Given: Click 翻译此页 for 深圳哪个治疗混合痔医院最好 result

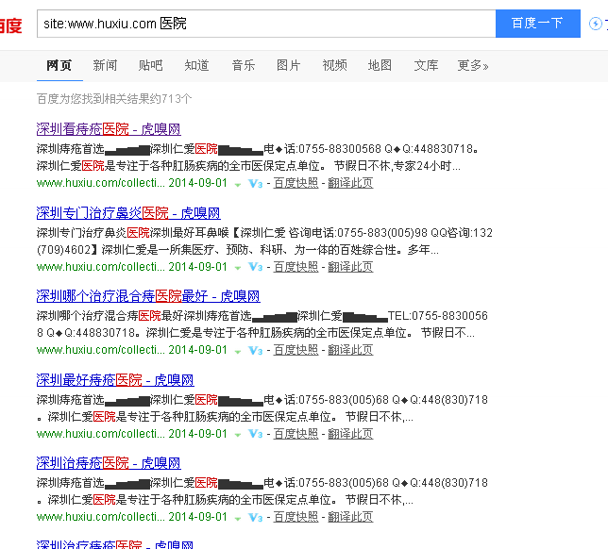Looking at the screenshot, I should (x=350, y=350).
